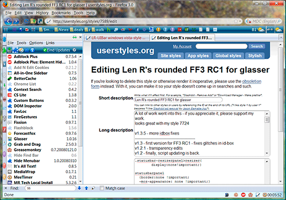
Task: Click the green arrows icon in sidebar header
Action: coord(74,37)
